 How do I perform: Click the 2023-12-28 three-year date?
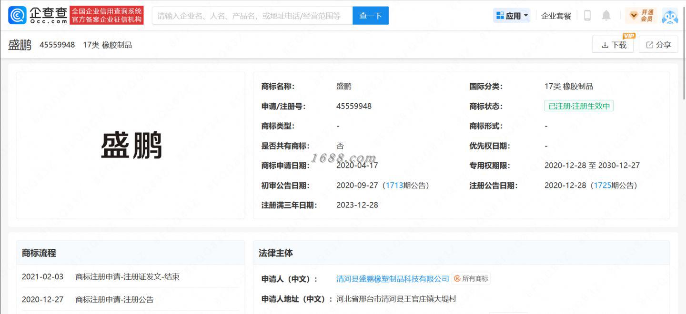(357, 205)
